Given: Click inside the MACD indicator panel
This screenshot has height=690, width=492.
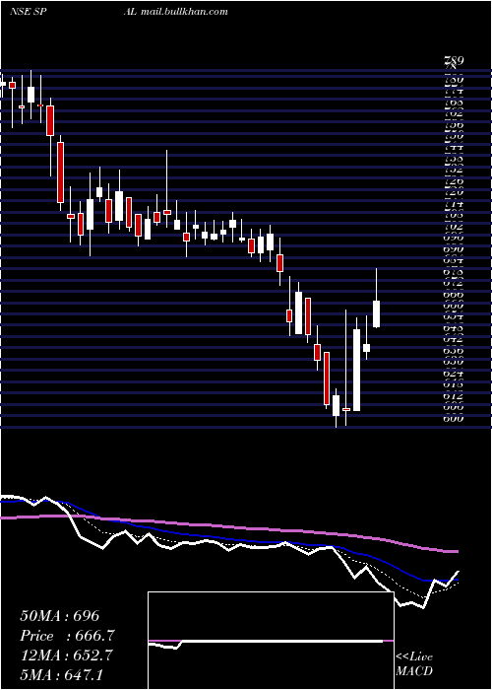Looking at the screenshot, I should pyautogui.click(x=271, y=641).
